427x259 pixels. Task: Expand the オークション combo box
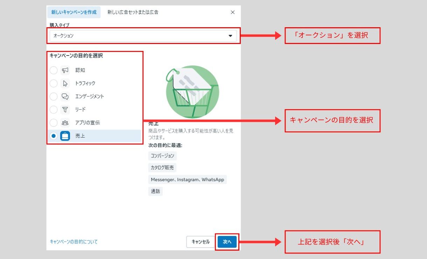tap(140, 36)
